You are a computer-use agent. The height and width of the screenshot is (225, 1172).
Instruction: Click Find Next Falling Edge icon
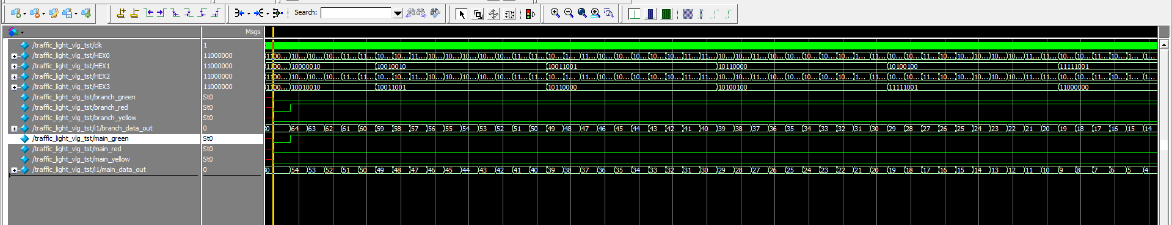[189, 13]
